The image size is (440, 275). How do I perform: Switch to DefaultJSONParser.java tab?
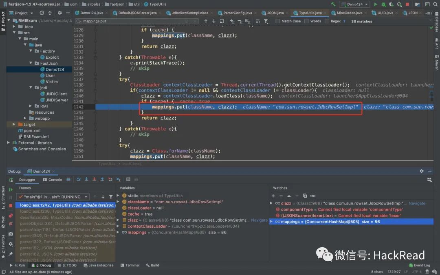coord(137,13)
